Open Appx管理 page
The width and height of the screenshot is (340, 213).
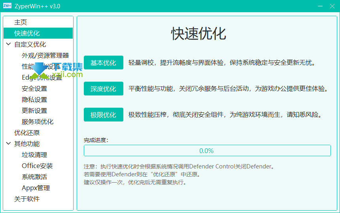coord(36,188)
